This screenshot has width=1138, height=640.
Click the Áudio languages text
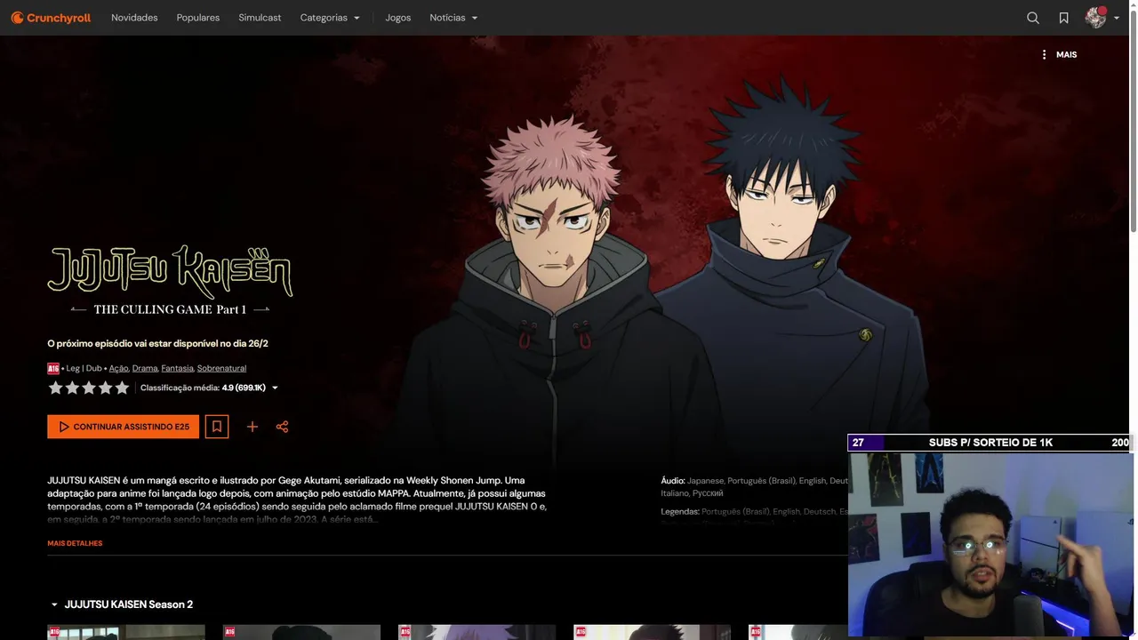point(754,486)
